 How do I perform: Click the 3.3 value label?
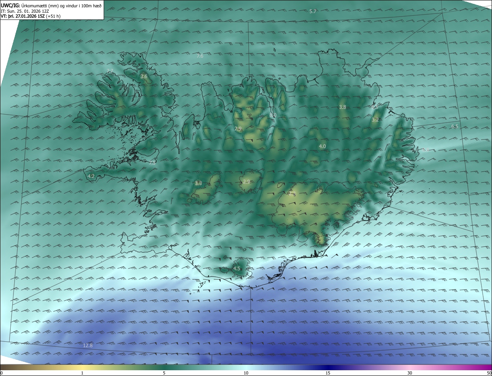click(198, 183)
